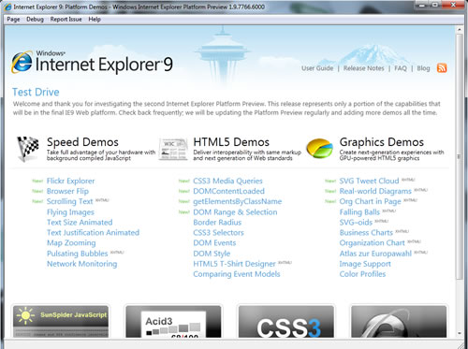Open the Pulsating Bubbles demo
The height and width of the screenshot is (349, 468).
tap(78, 254)
